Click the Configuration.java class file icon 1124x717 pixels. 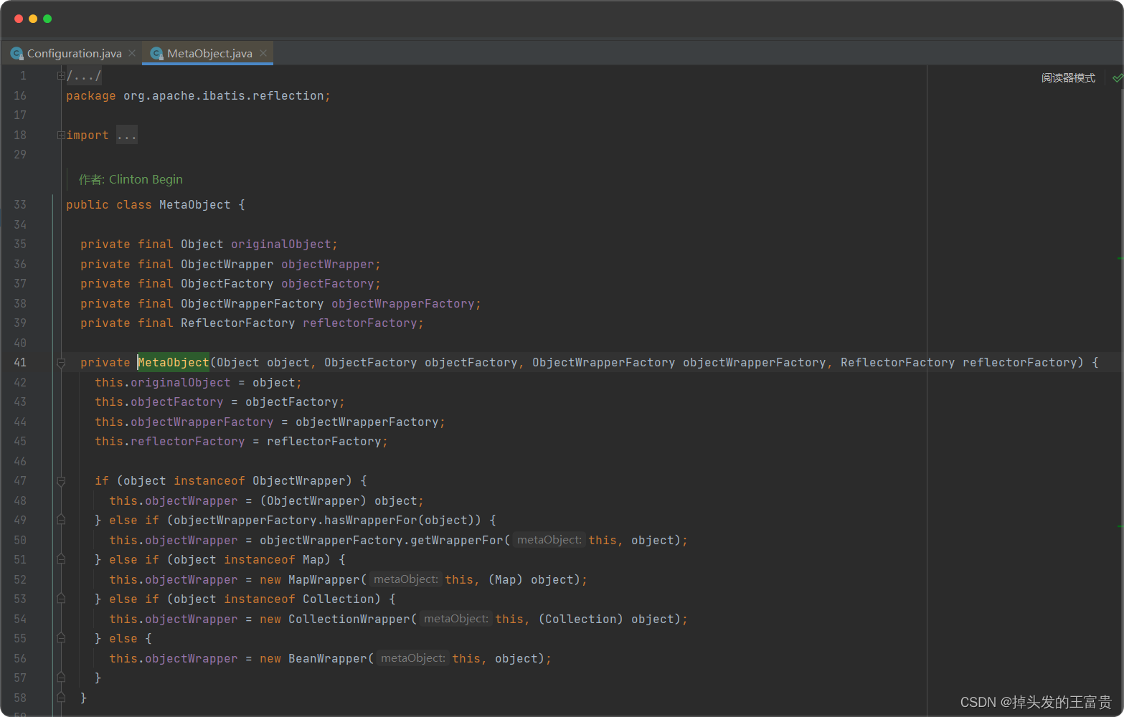tap(16, 54)
